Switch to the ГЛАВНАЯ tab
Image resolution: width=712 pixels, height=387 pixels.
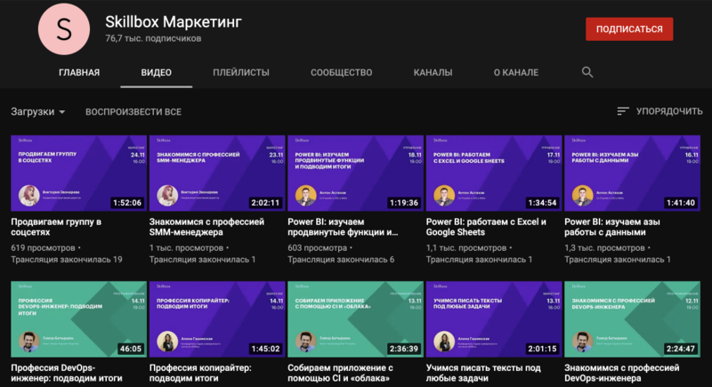pos(79,73)
